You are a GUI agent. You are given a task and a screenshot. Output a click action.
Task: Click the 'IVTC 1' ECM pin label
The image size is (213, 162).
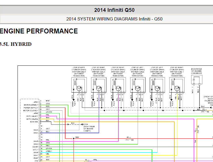tap(36, 150)
